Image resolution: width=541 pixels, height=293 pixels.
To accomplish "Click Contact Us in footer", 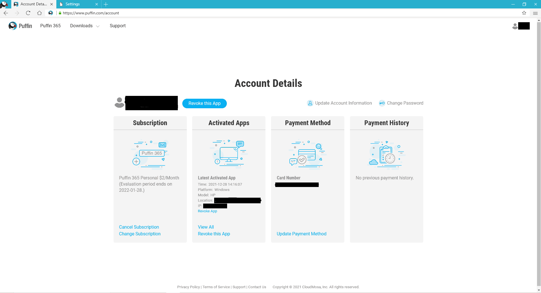I will coord(257,287).
